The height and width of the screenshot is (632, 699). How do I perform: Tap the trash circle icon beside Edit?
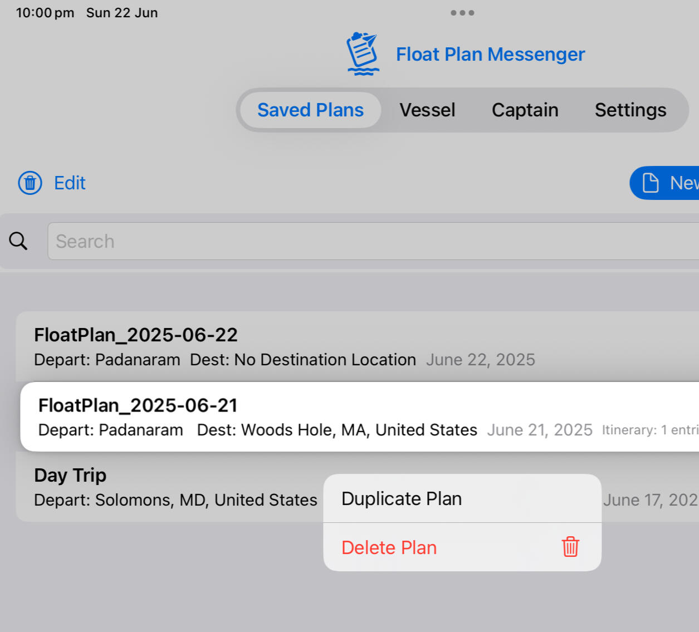(x=30, y=183)
